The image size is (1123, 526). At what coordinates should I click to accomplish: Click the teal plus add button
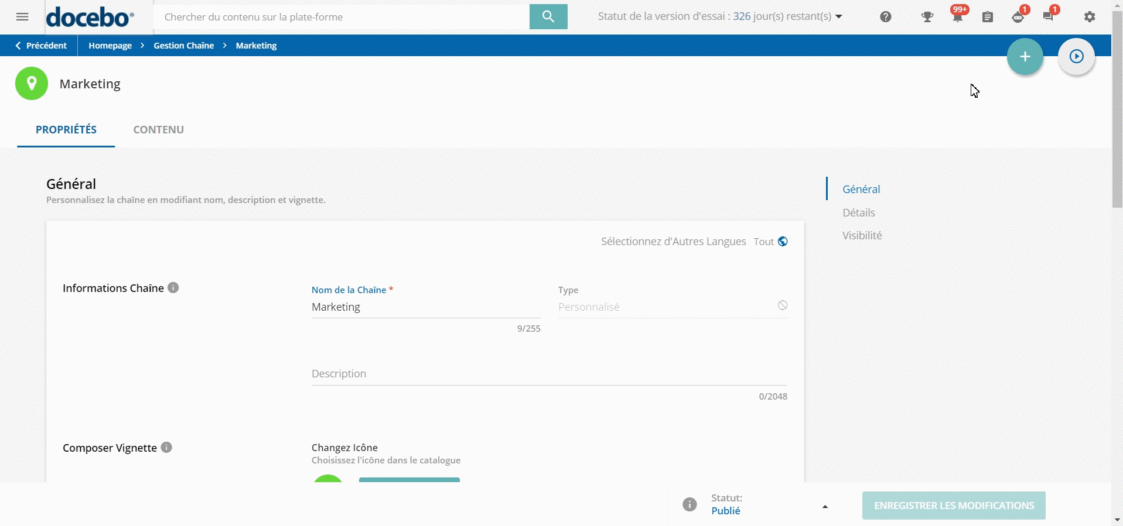(1025, 57)
